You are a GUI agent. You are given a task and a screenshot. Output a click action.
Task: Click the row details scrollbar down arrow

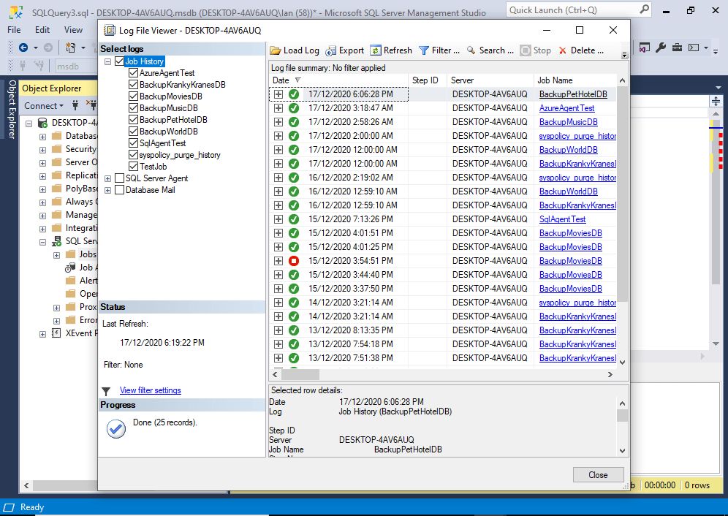pos(622,450)
